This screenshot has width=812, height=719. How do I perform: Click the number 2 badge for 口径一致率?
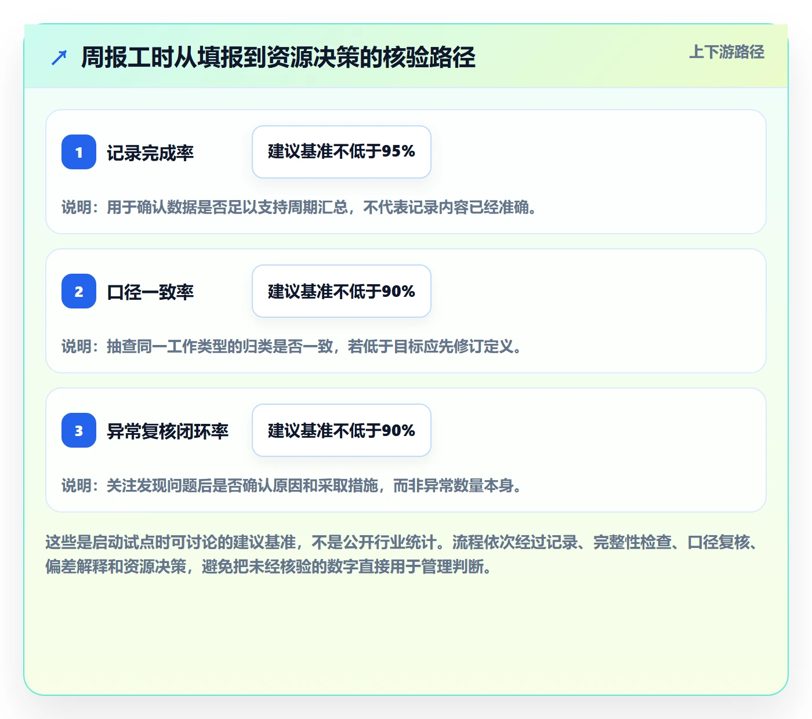[x=79, y=291]
